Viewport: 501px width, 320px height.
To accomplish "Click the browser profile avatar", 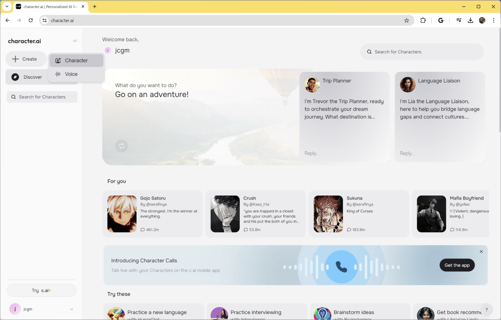I will [482, 20].
